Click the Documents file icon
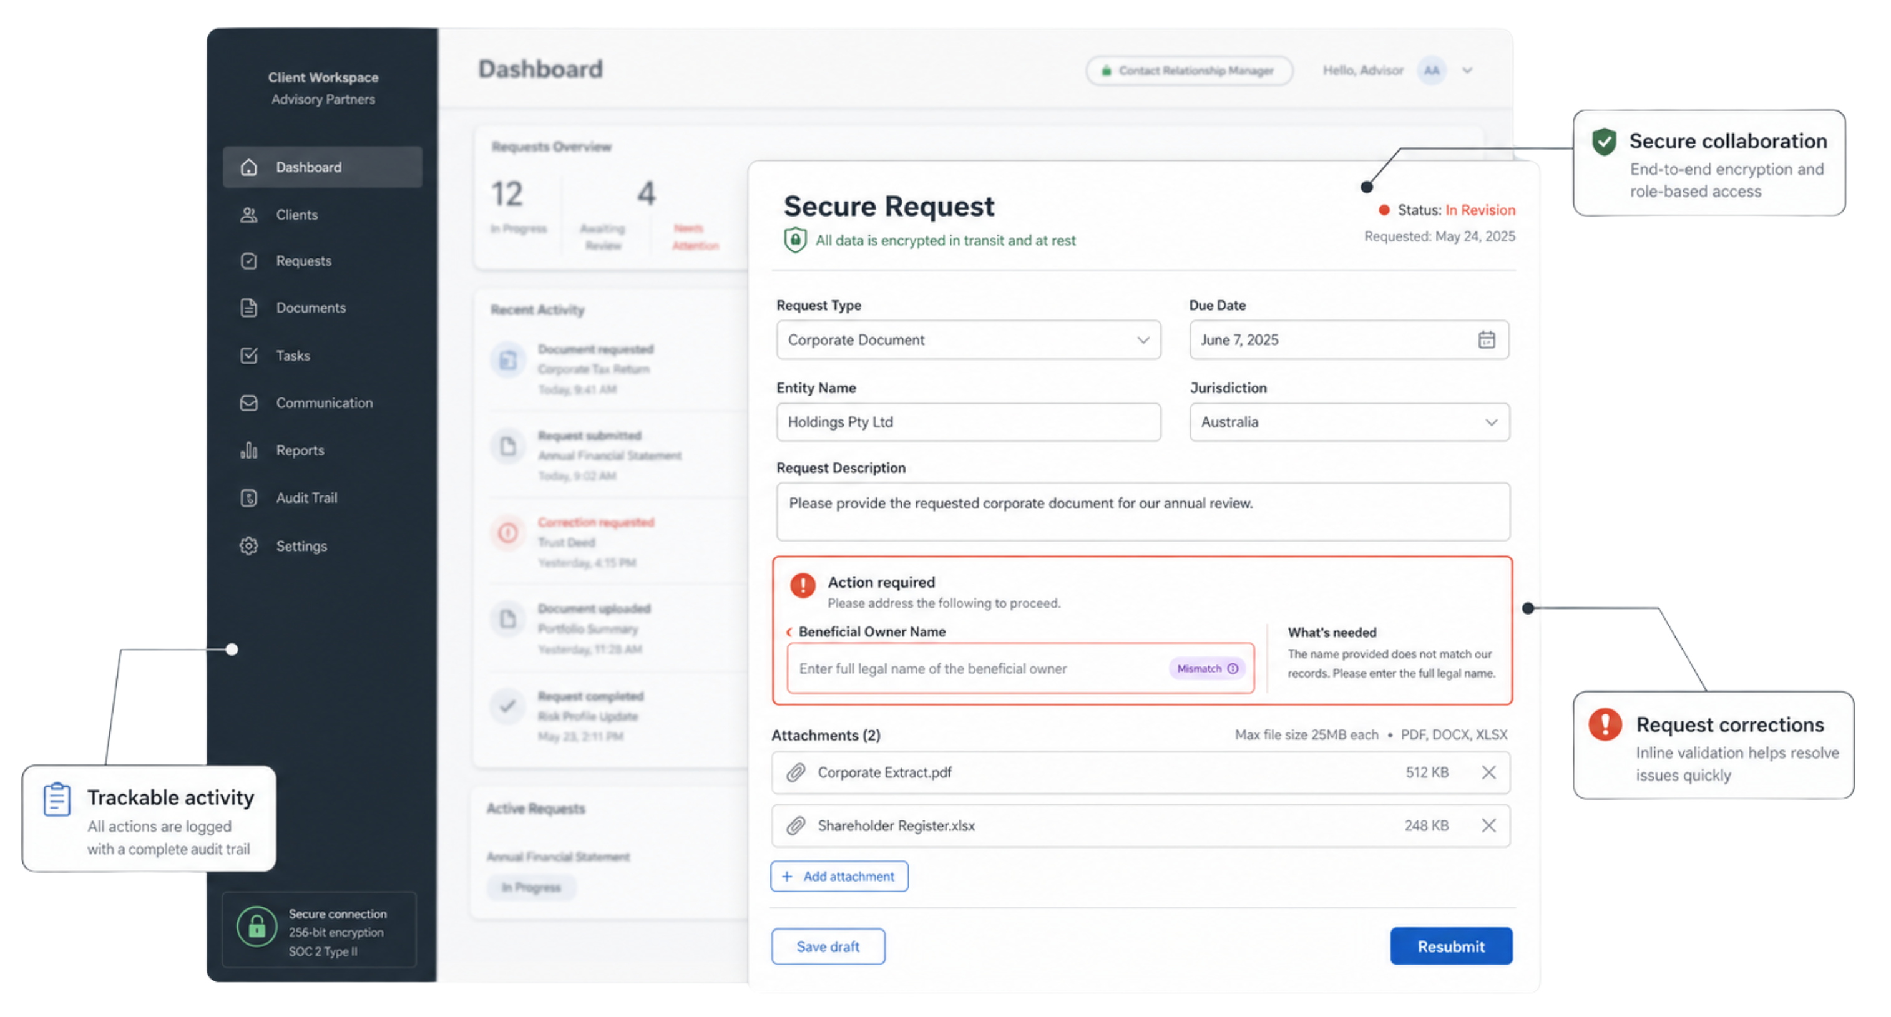1891x1017 pixels. click(249, 308)
